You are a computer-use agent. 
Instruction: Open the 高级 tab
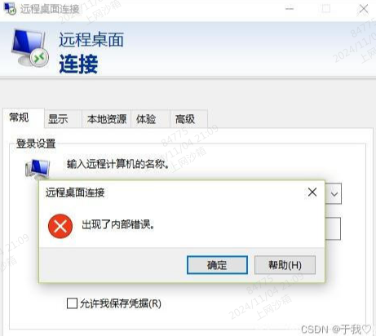pyautogui.click(x=185, y=119)
